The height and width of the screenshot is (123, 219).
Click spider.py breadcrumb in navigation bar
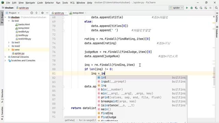pyautogui.click(x=23, y=8)
